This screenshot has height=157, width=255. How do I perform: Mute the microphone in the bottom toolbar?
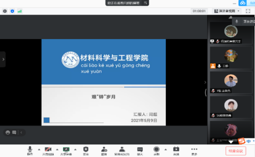coord(30,150)
